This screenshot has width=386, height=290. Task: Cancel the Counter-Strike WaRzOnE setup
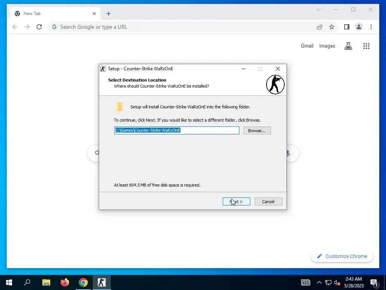click(x=268, y=202)
